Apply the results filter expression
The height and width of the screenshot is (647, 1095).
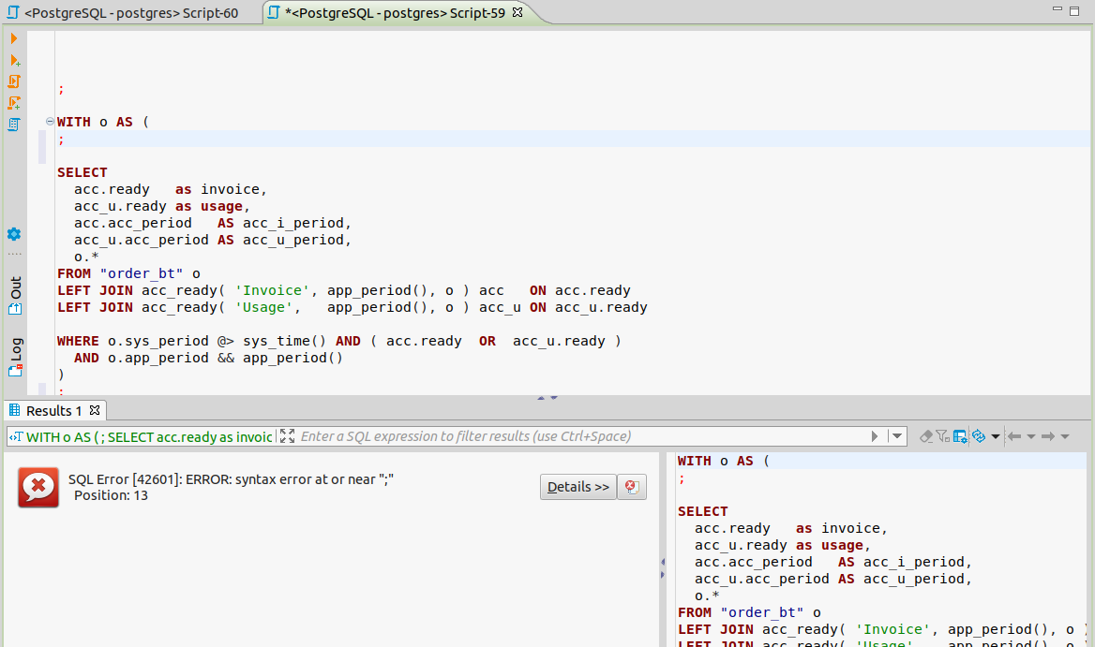874,435
